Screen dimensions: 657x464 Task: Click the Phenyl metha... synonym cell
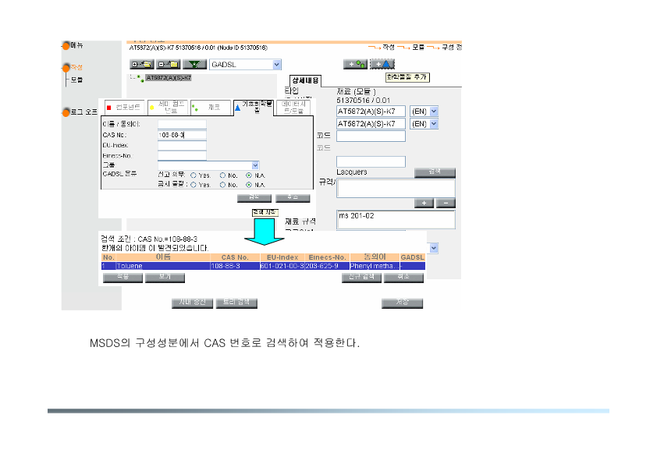click(375, 266)
